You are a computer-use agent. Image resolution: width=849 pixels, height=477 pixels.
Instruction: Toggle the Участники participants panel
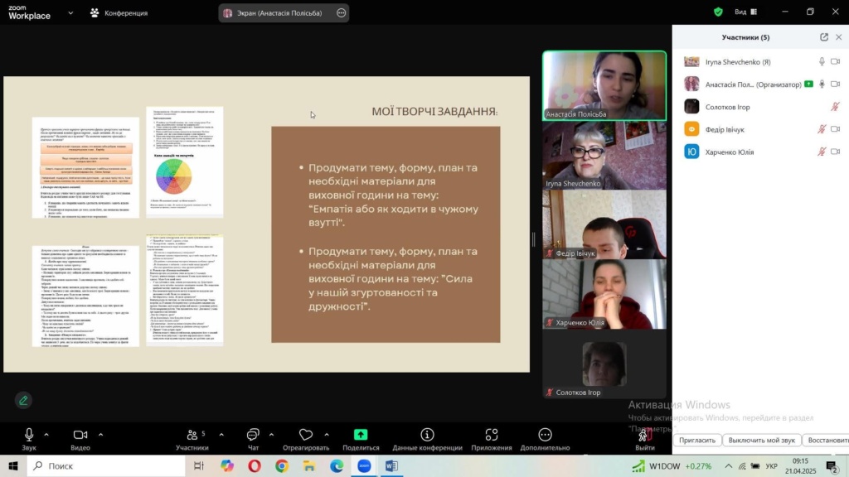[x=192, y=439]
